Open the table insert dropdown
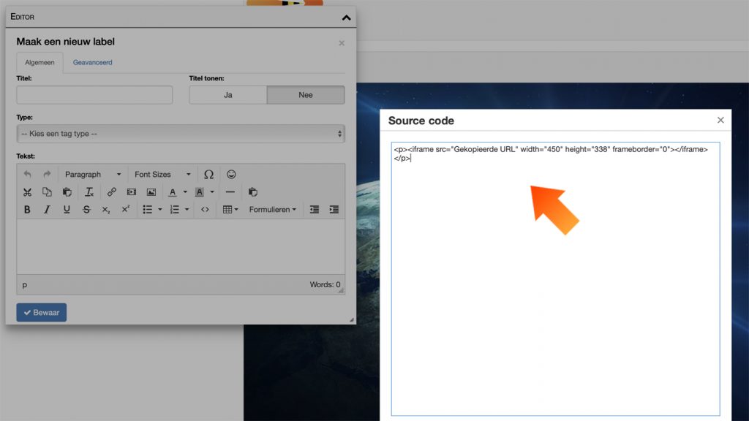749x421 pixels. click(230, 210)
